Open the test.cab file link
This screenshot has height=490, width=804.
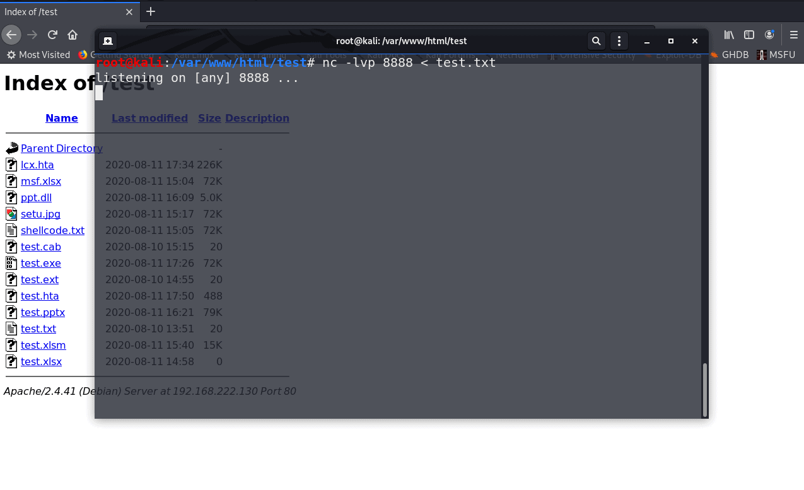[41, 247]
